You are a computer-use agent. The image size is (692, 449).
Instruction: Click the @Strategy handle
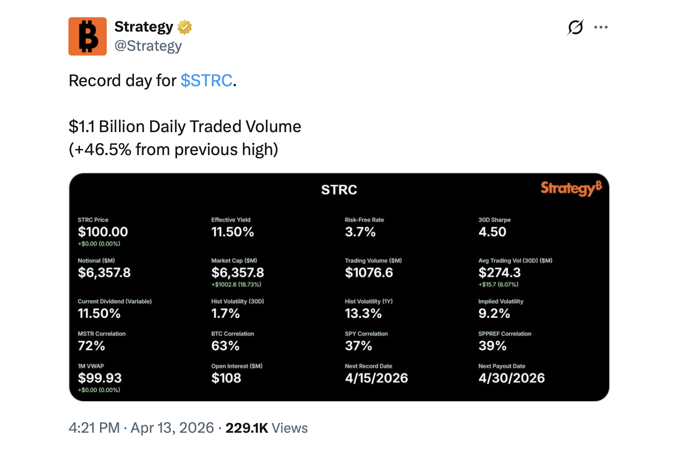[x=148, y=45]
